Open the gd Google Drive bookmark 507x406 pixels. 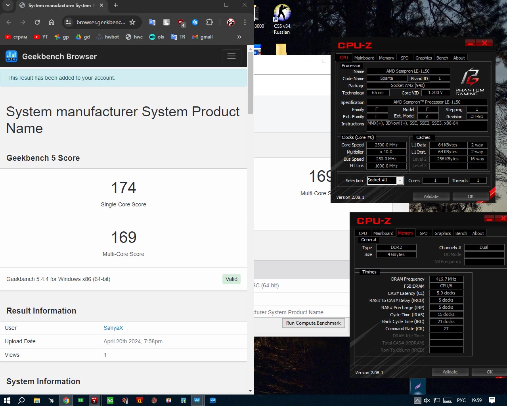tap(83, 37)
